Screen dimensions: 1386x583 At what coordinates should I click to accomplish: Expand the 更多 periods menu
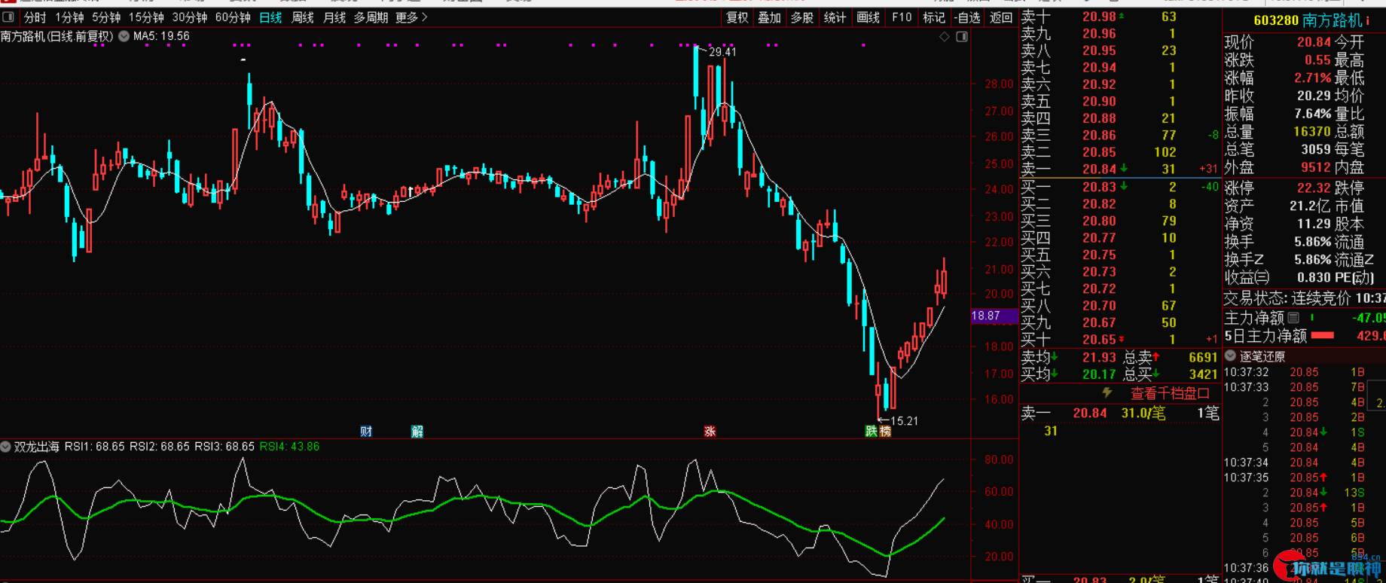(x=411, y=17)
